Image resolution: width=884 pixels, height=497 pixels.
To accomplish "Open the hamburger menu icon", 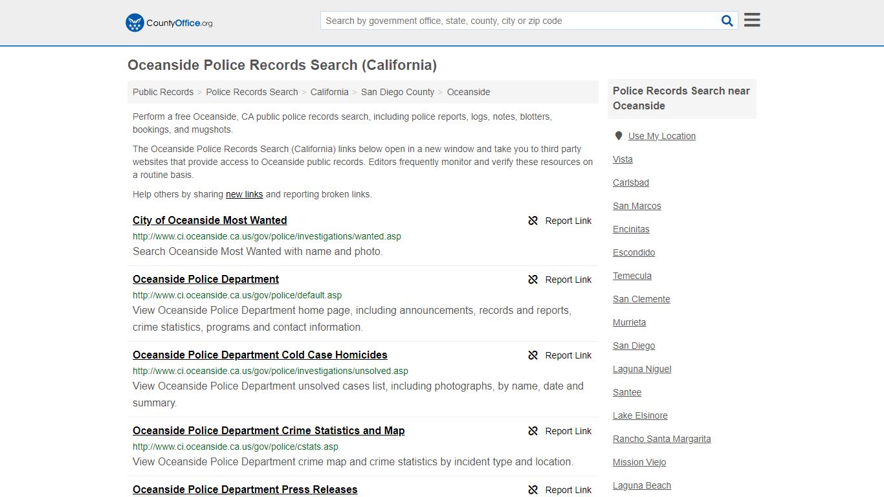I will tap(752, 20).
